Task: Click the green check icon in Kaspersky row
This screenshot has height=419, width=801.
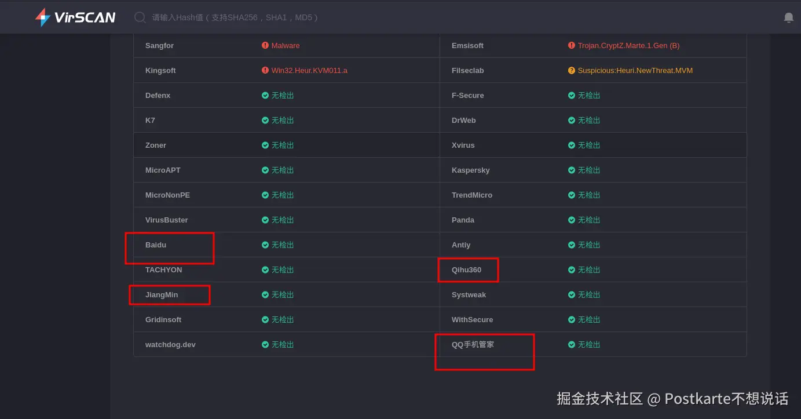Action: [571, 170]
